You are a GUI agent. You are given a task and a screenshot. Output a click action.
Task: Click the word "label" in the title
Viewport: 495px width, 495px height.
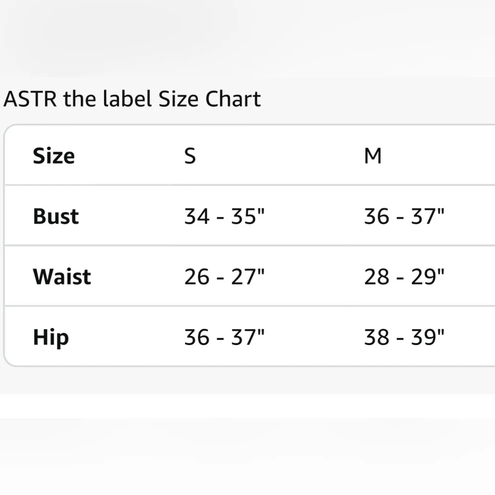[x=127, y=99]
